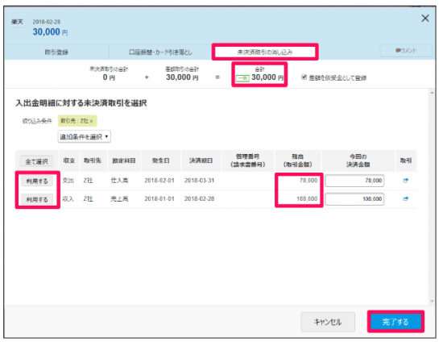The image size is (443, 350).
Task: Open transaction link icon for 仕入高 row
Action: point(405,181)
